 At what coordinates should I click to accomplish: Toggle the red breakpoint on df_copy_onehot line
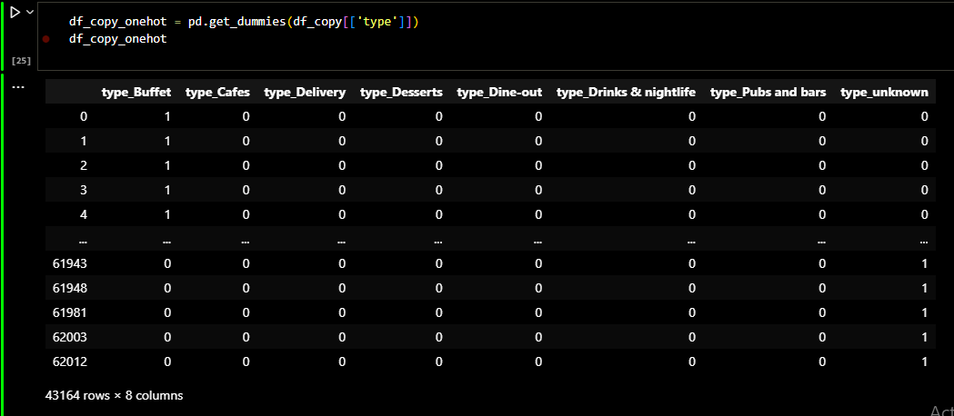[45, 39]
